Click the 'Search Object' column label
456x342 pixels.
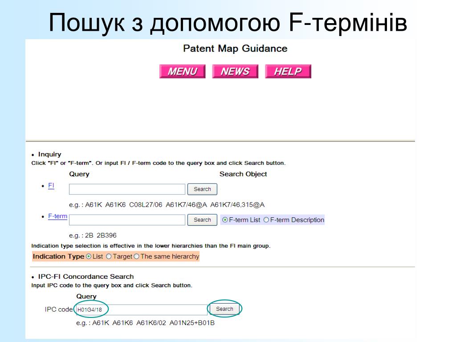(243, 174)
